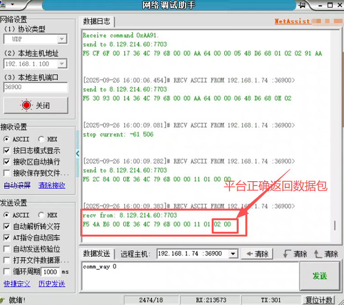Click the up-arrow 清除 button

click(326, 254)
